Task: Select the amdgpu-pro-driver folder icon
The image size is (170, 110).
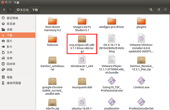Action: [112, 21]
